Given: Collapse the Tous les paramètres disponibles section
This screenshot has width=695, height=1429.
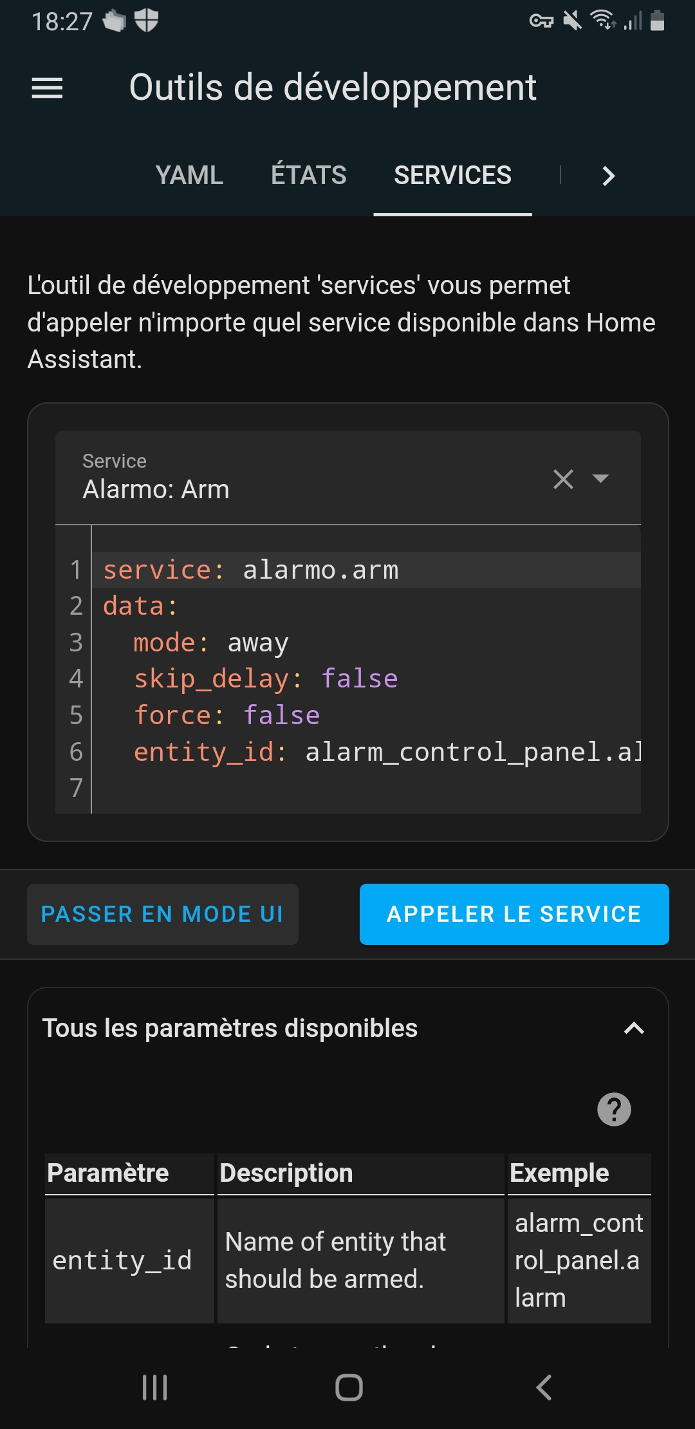Looking at the screenshot, I should [x=634, y=1028].
